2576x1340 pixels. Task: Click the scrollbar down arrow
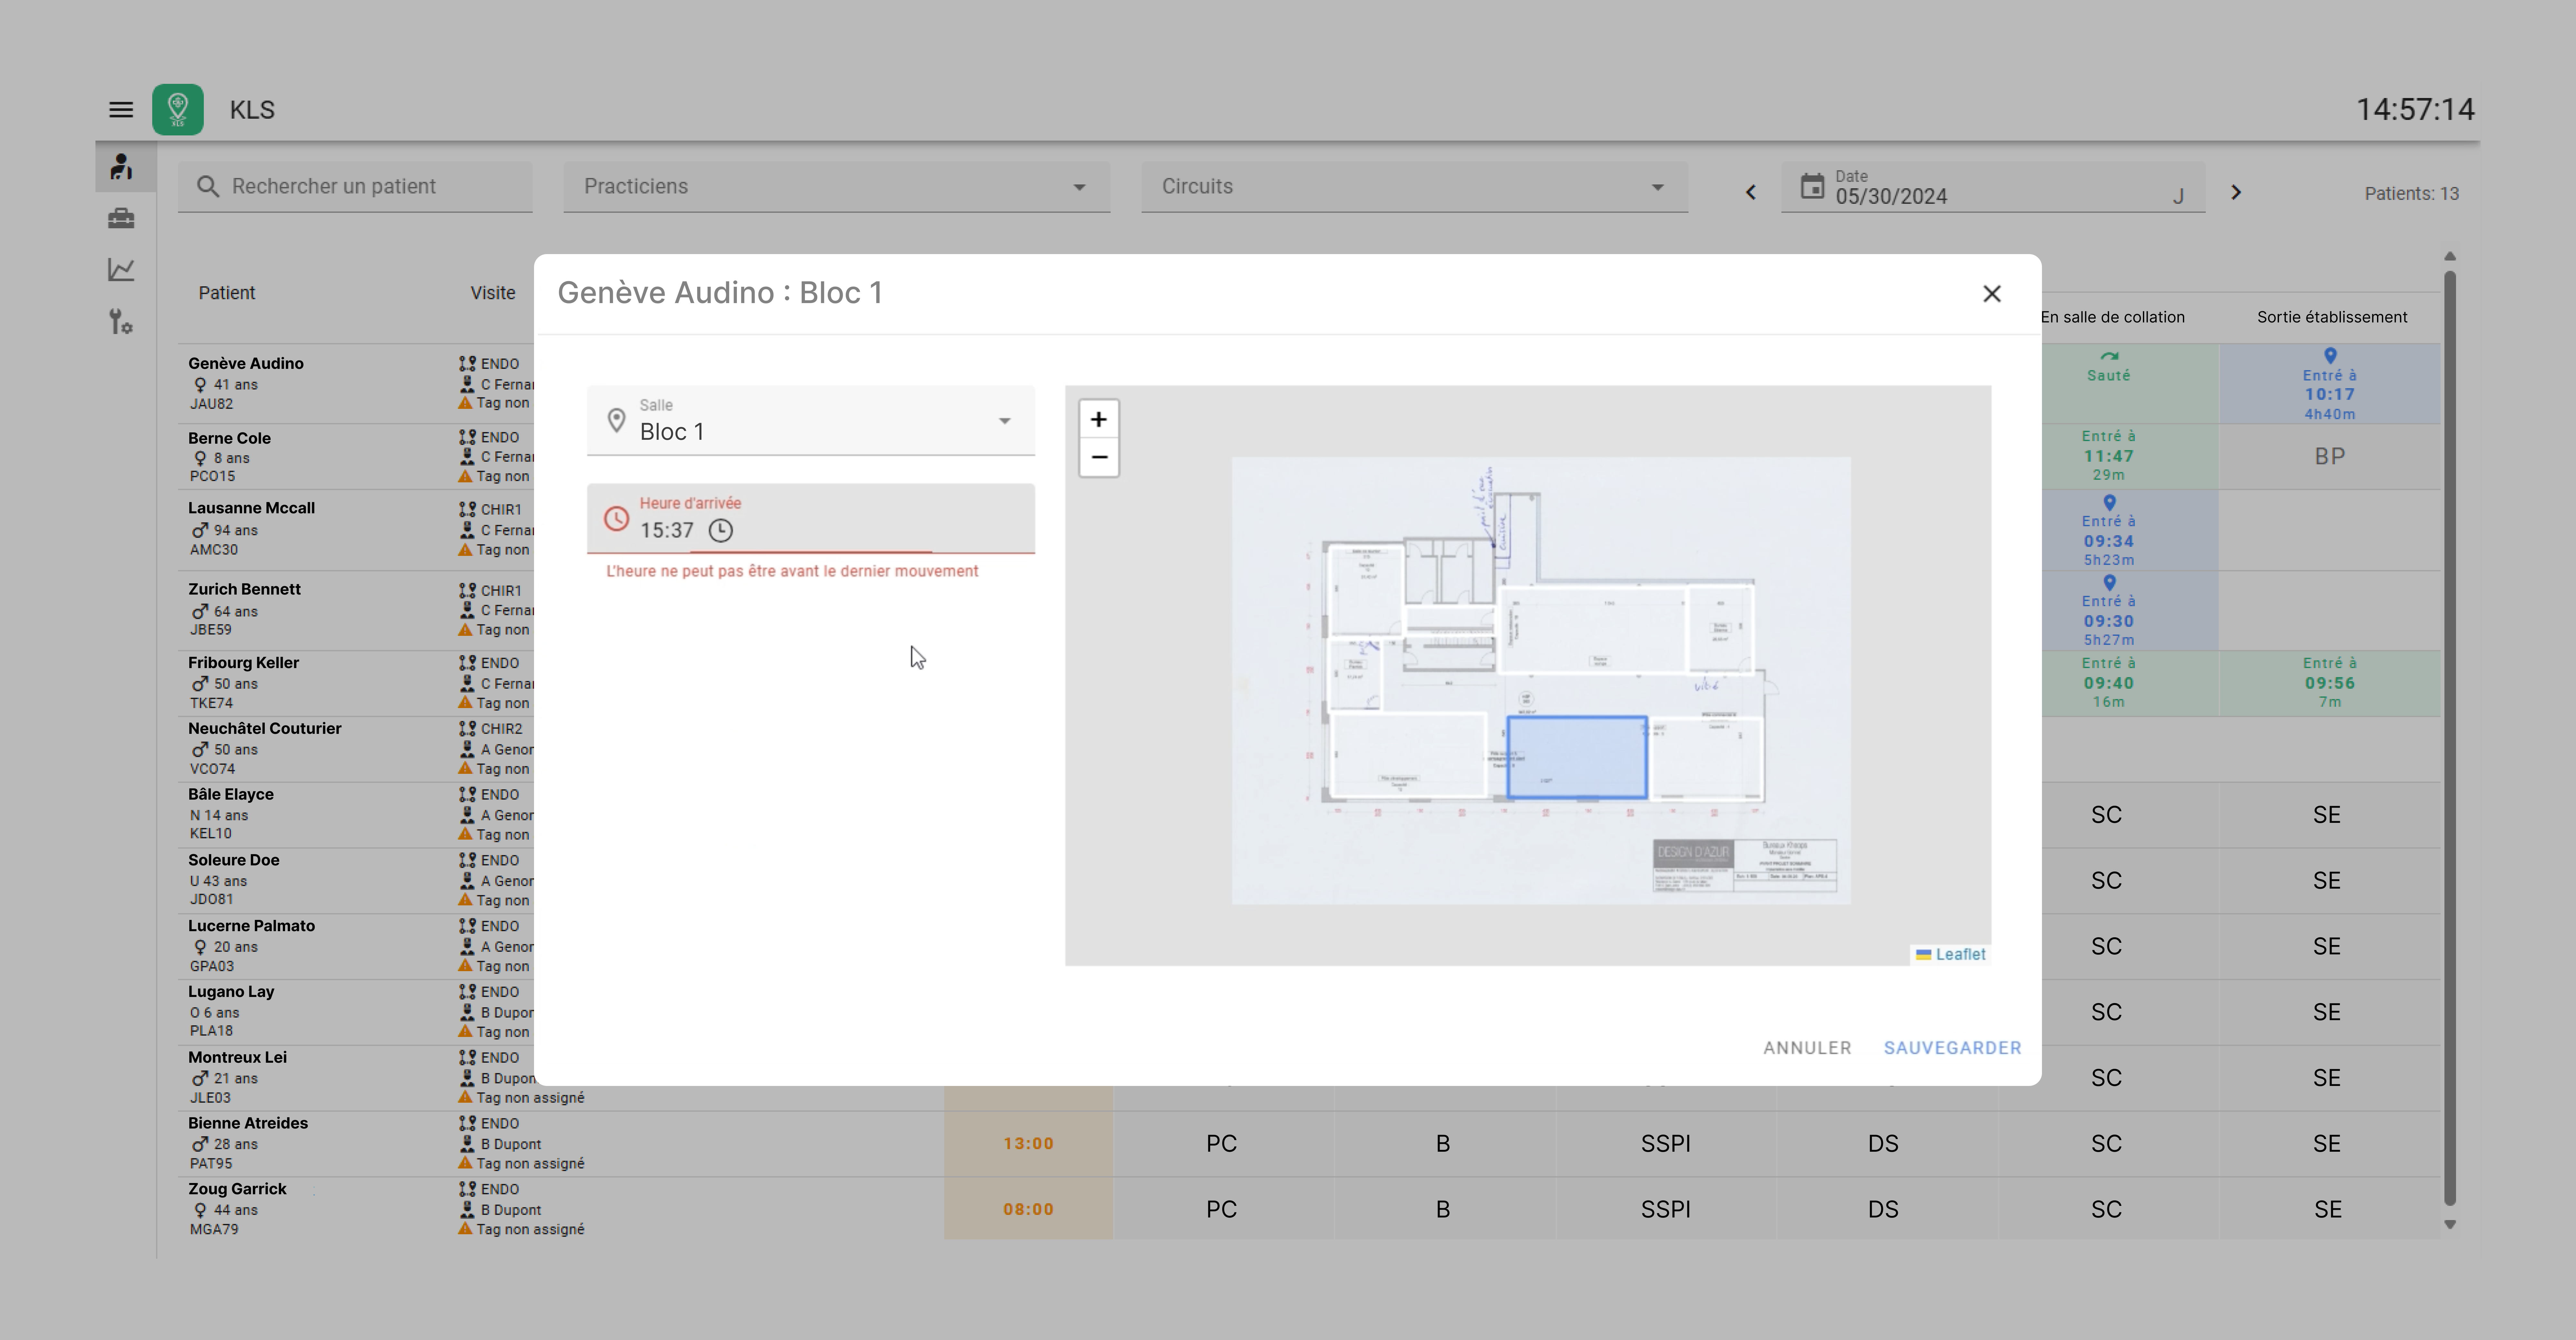[2450, 1225]
